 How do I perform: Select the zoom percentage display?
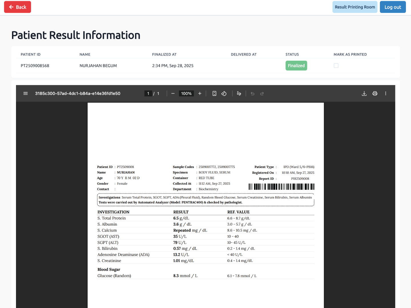pos(186,93)
